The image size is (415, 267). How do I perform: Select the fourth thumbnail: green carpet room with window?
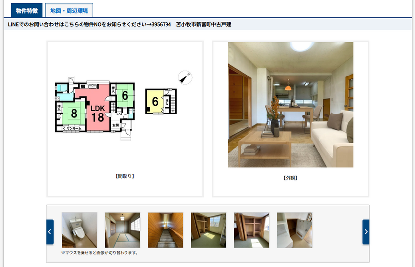pos(208,230)
